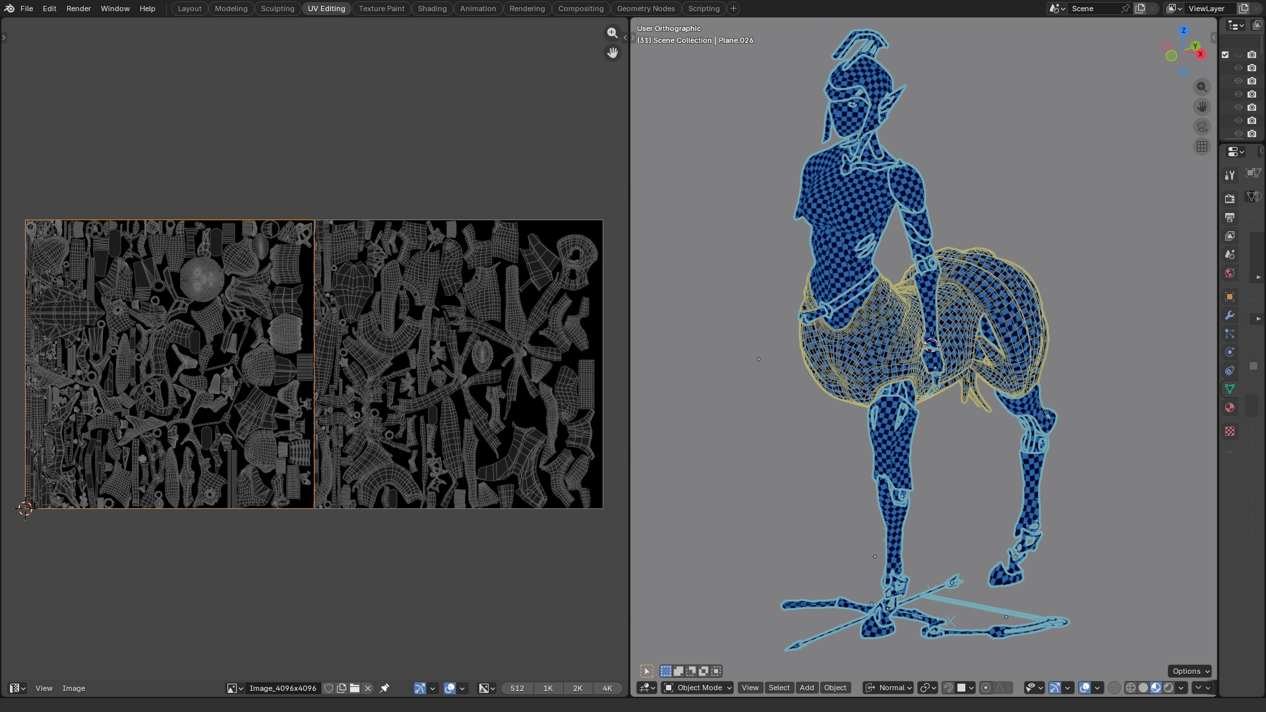This screenshot has height=712, width=1266.
Task: Click the Select menu button in the 3D viewport
Action: (779, 688)
